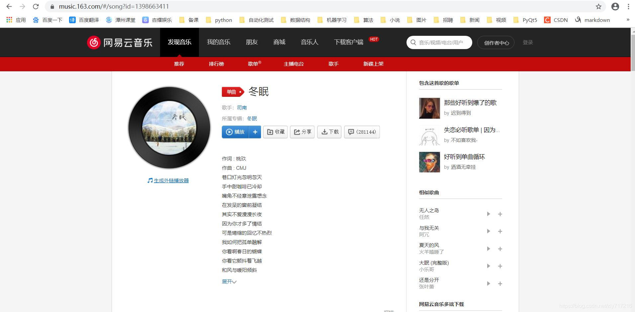The width and height of the screenshot is (635, 312).
Task: Open the bookmarks overflow chevron
Action: pyautogui.click(x=628, y=19)
